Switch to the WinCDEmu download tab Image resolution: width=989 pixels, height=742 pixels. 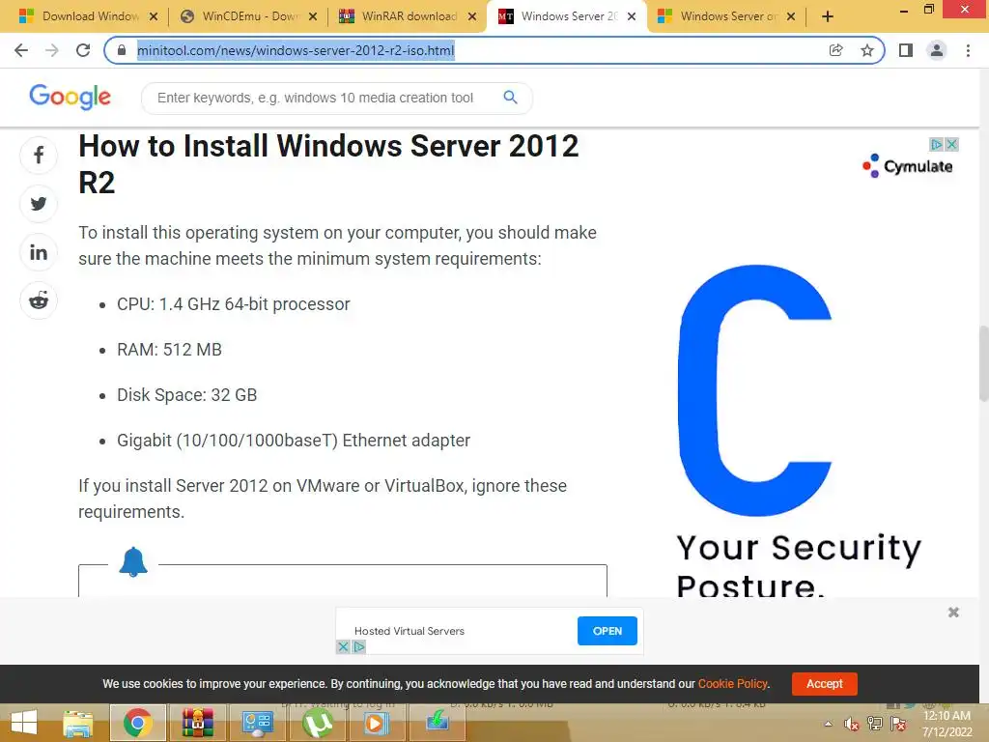(247, 16)
